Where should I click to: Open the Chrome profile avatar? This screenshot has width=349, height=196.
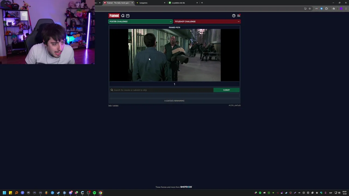pos(341,8)
